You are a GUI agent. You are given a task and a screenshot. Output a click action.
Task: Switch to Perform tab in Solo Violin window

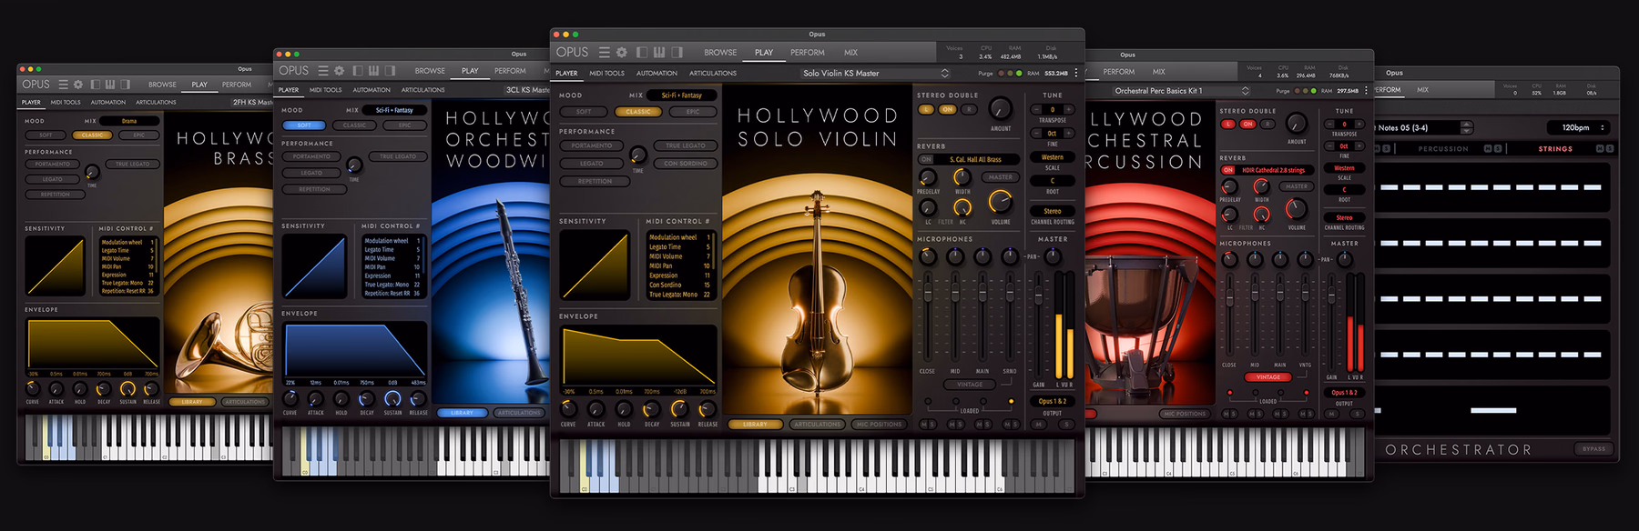point(808,53)
